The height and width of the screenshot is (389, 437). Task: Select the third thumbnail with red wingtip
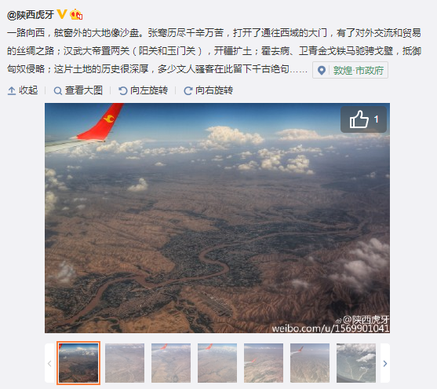click(171, 363)
